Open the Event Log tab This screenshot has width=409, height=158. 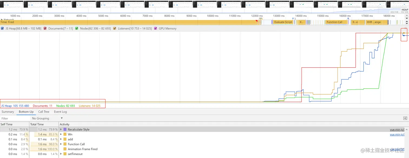click(x=60, y=112)
